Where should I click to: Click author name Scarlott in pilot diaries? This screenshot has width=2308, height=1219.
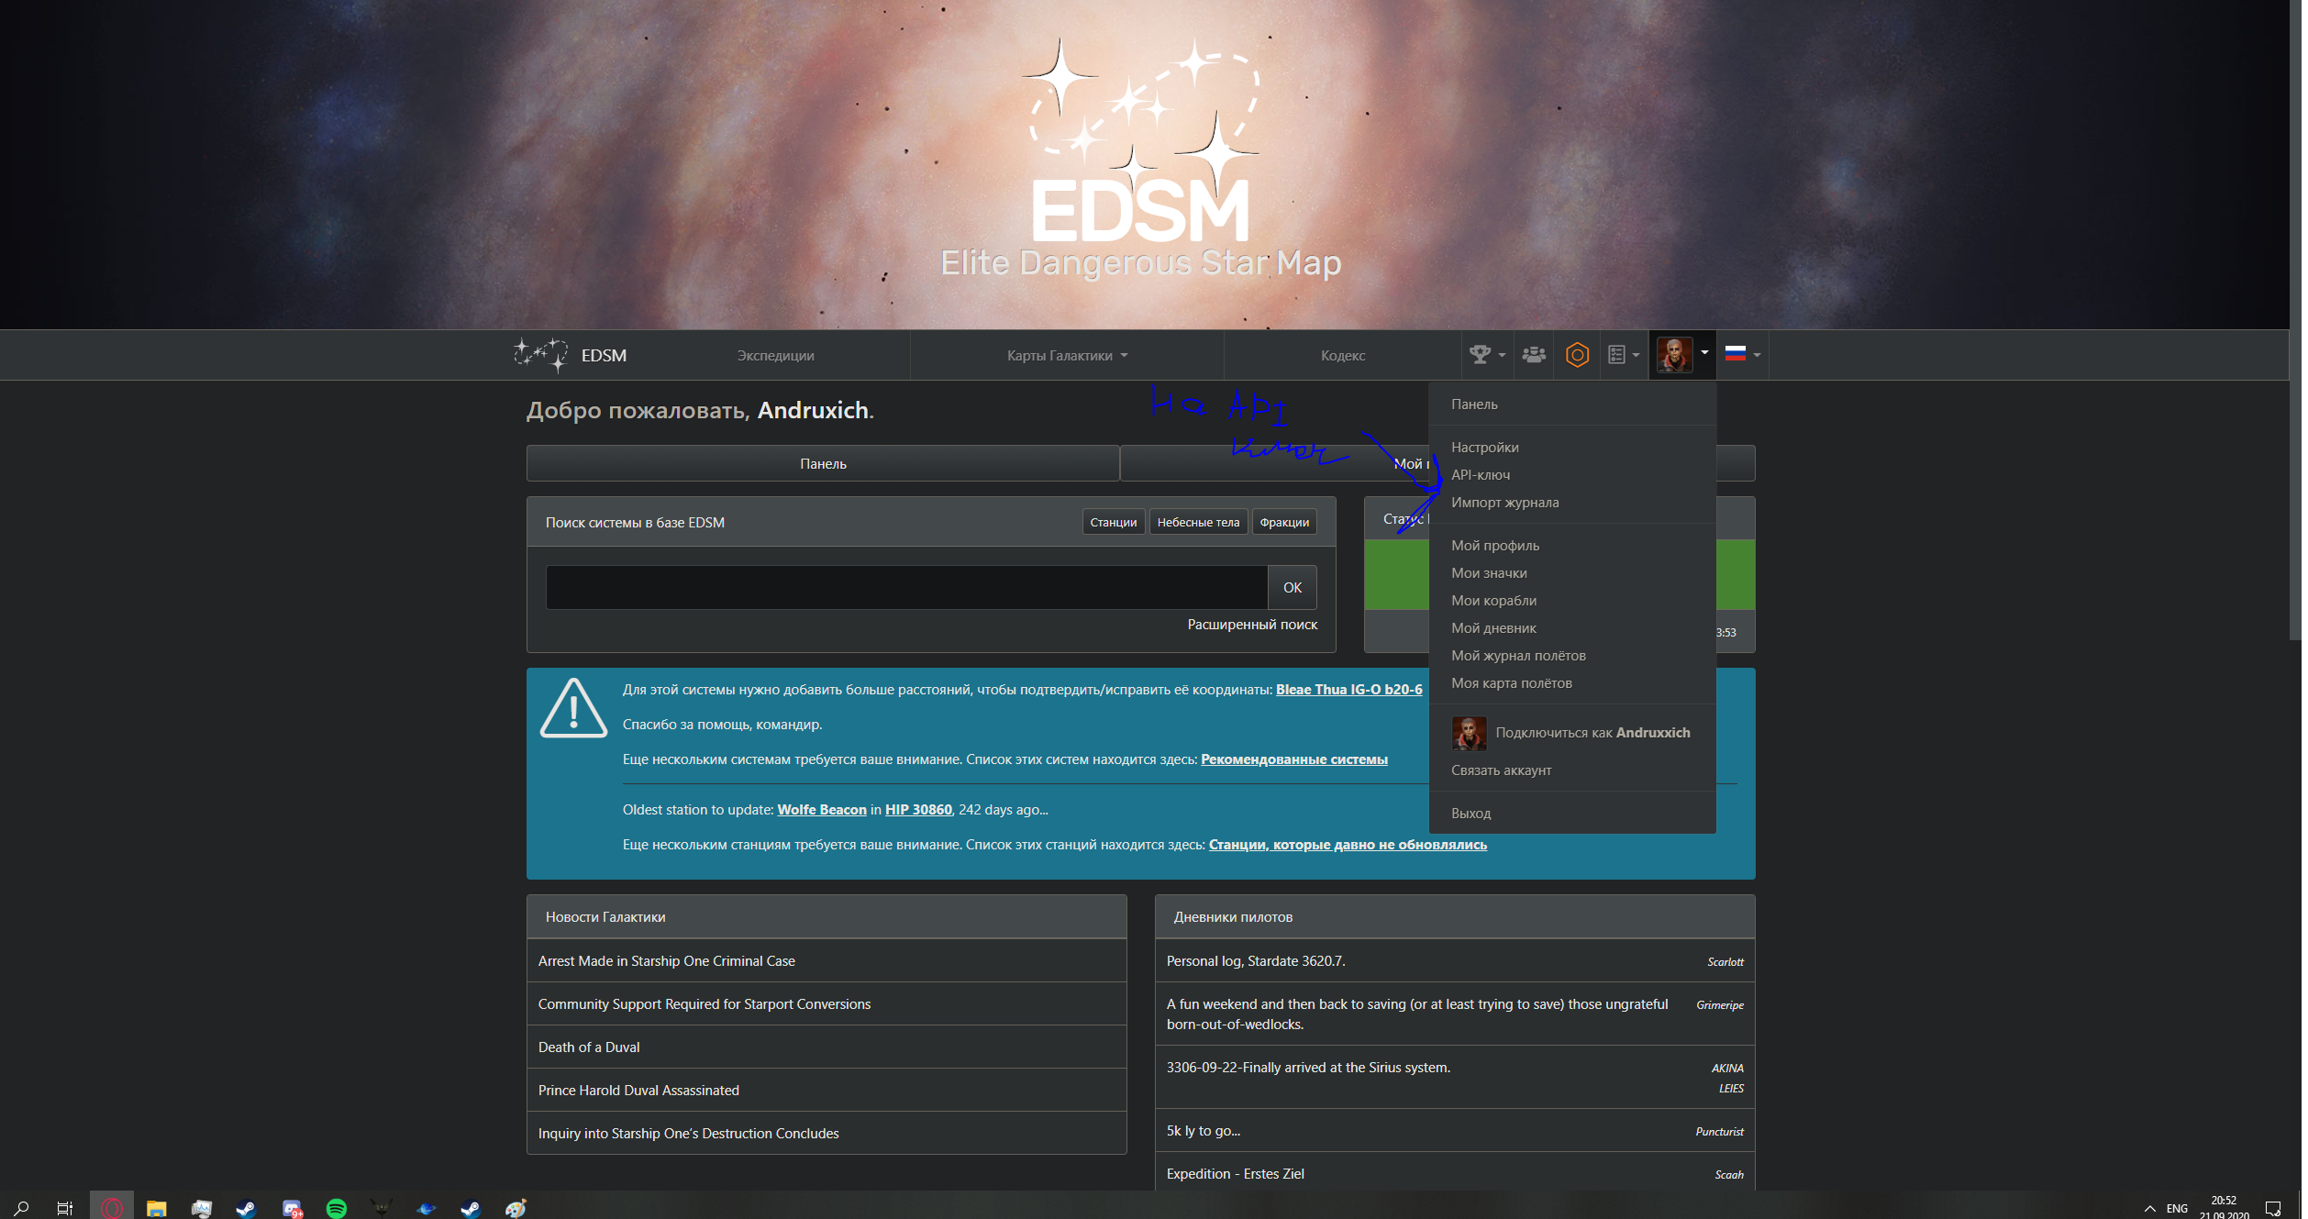tap(1725, 962)
